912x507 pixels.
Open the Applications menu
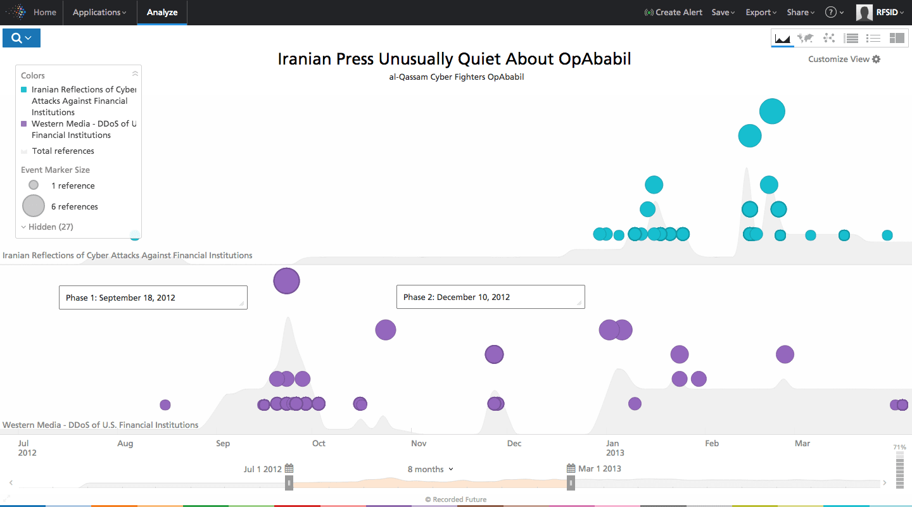99,12
